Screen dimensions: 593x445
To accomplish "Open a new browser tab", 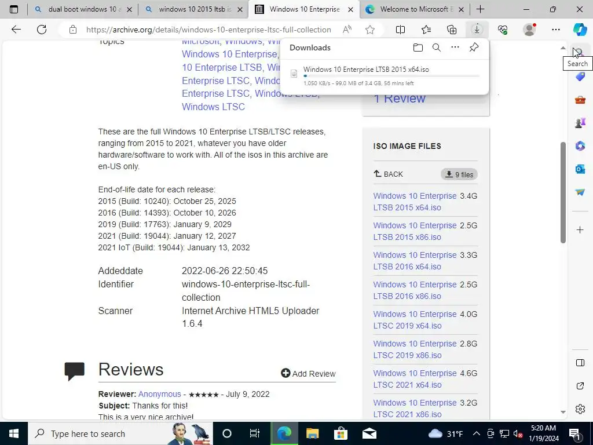I will pos(480,9).
